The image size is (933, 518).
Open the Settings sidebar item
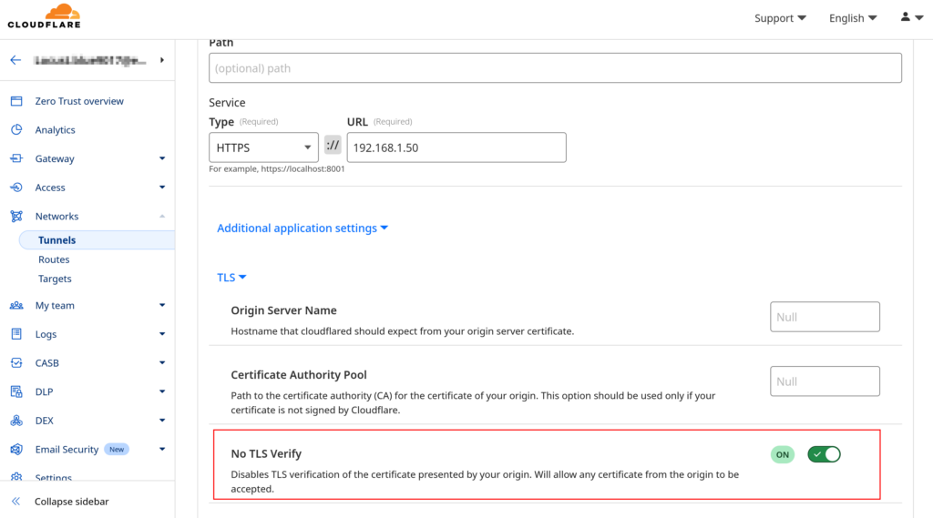(53, 477)
